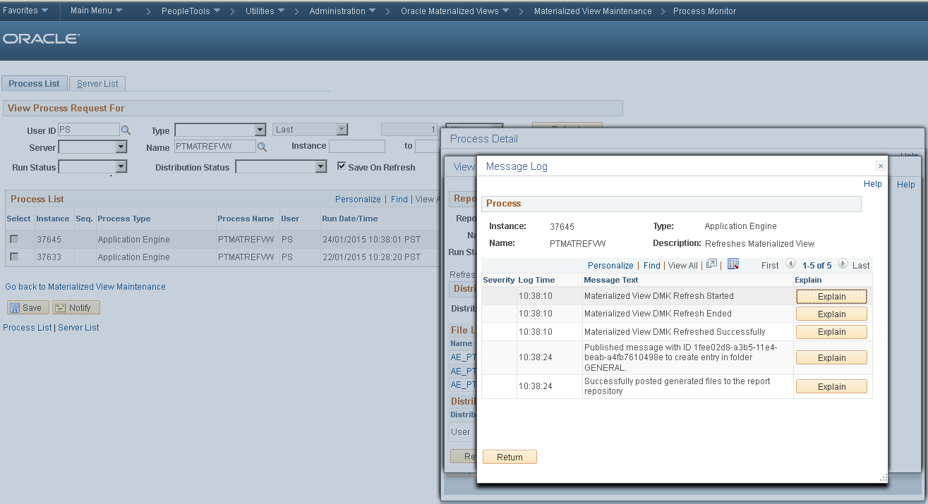Open process Name lookup magnifier
The height and width of the screenshot is (504, 928).
(261, 147)
